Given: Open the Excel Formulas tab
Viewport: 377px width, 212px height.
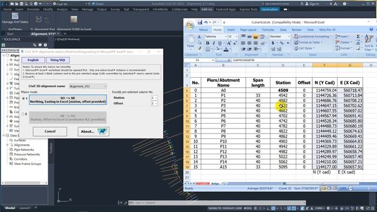Looking at the screenshot, I should click(268, 29).
